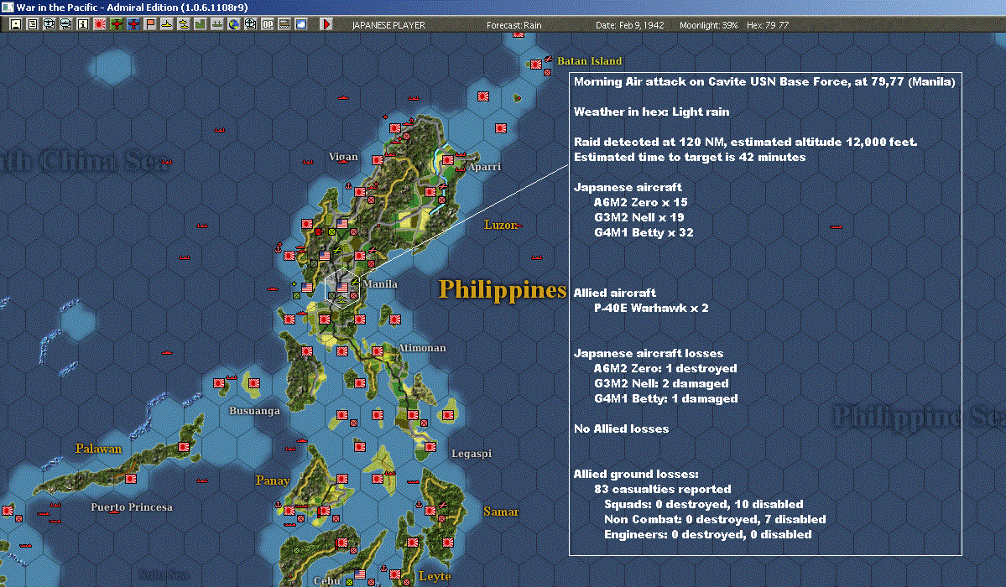Select the Japanese flag beside Aparri label
This screenshot has height=587, width=1006.
click(x=448, y=160)
